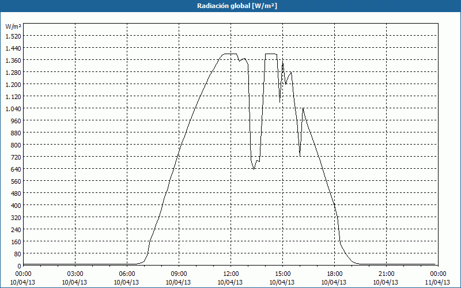Screen dimensions: 461x288
Task: Click the 800 y-axis label
Action: pos(17,145)
